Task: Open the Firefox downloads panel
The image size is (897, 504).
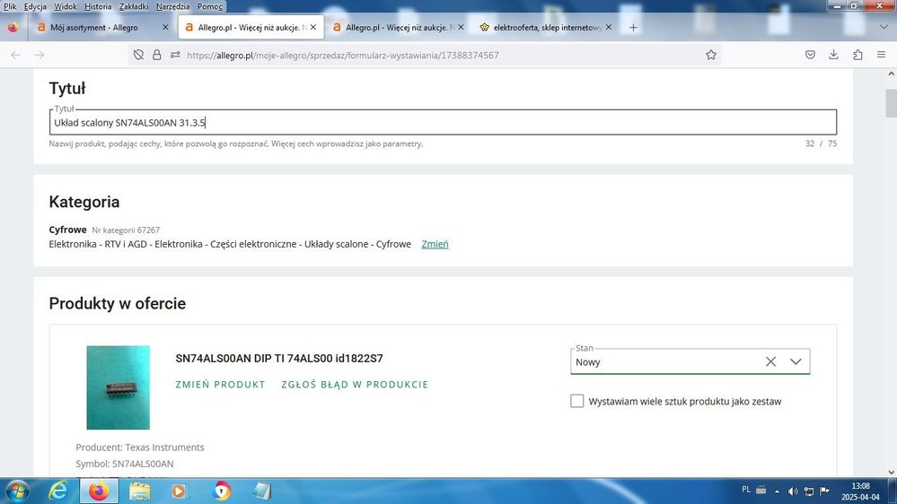Action: pos(833,55)
